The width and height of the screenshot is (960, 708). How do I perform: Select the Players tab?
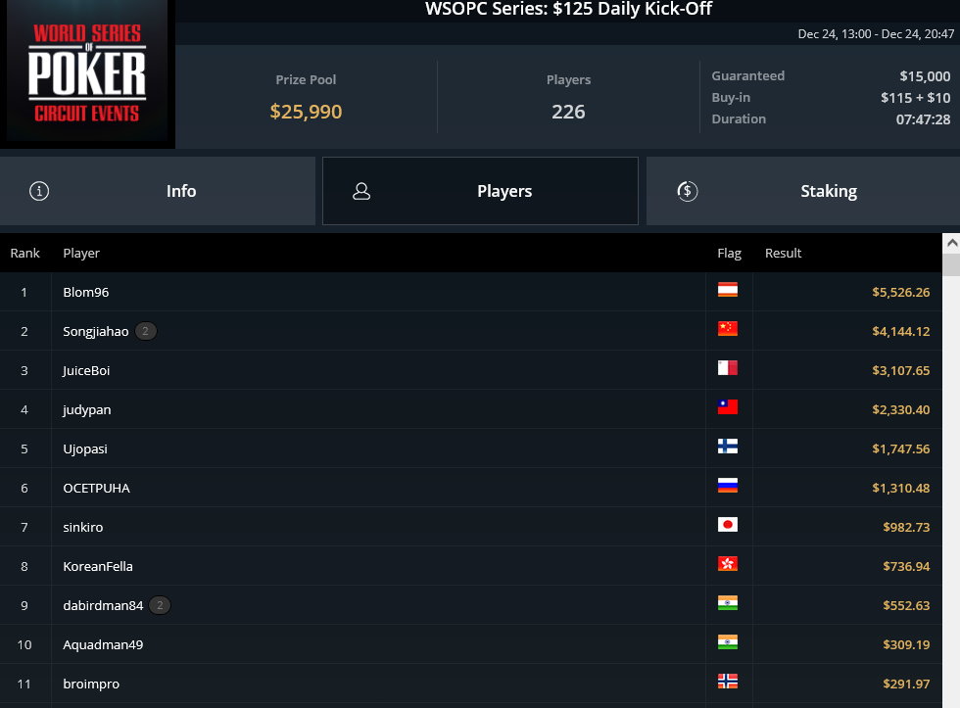point(481,191)
